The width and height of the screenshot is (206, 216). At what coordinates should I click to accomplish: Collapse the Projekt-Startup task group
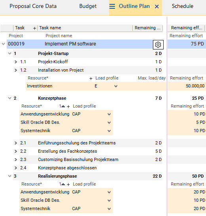click(10, 53)
